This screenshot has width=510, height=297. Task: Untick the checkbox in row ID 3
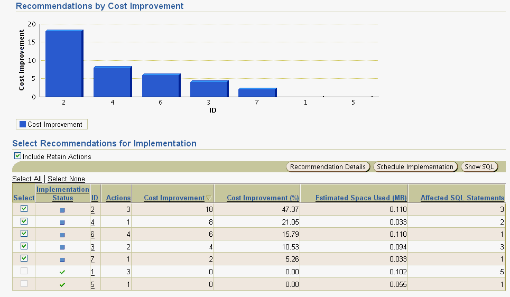[x=24, y=246]
